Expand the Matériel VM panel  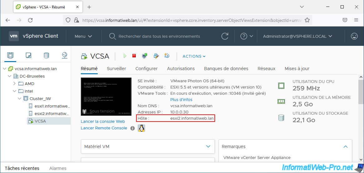(x=208, y=147)
